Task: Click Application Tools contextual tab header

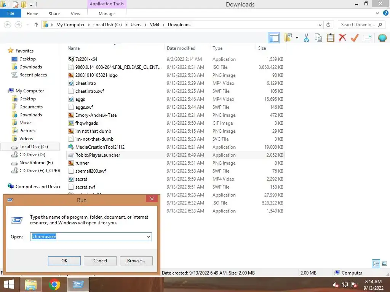Action: (107, 4)
